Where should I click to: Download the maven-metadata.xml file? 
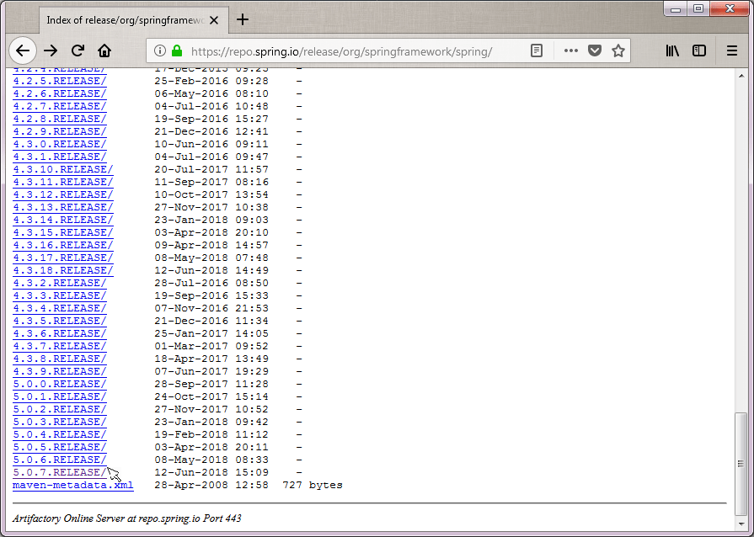(72, 485)
